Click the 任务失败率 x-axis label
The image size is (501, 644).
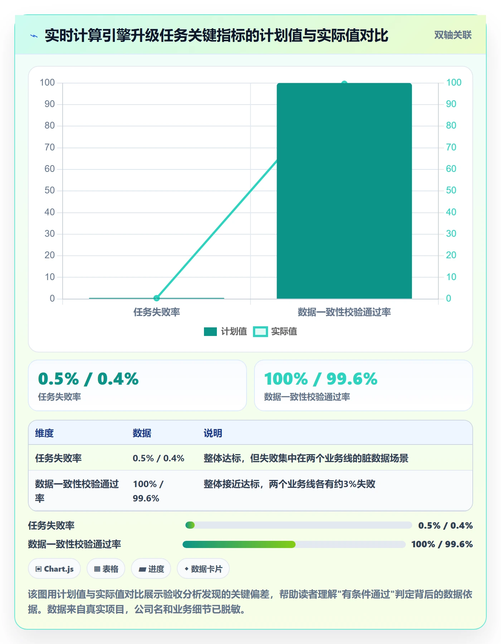pyautogui.click(x=157, y=312)
